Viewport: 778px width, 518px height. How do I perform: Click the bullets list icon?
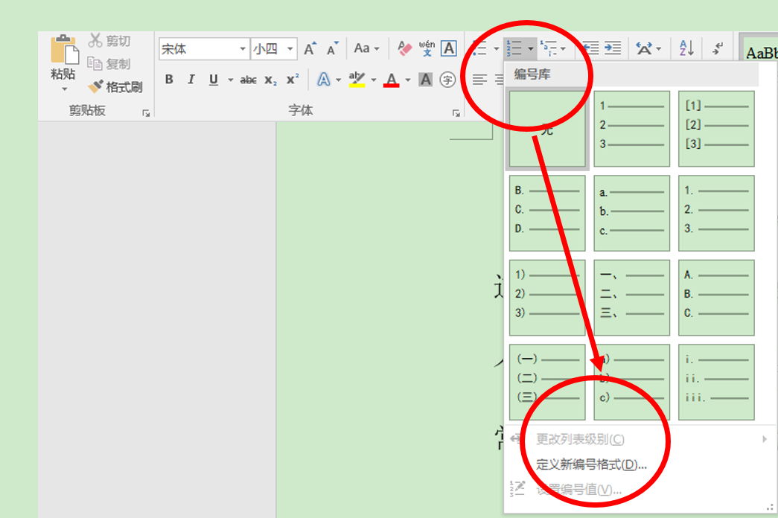(479, 48)
